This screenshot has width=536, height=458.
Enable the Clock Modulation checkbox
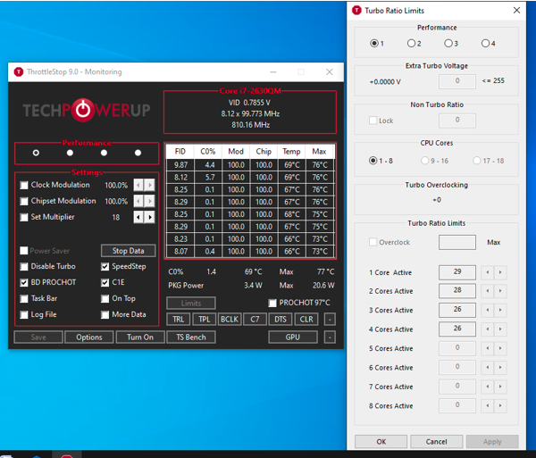pyautogui.click(x=24, y=185)
